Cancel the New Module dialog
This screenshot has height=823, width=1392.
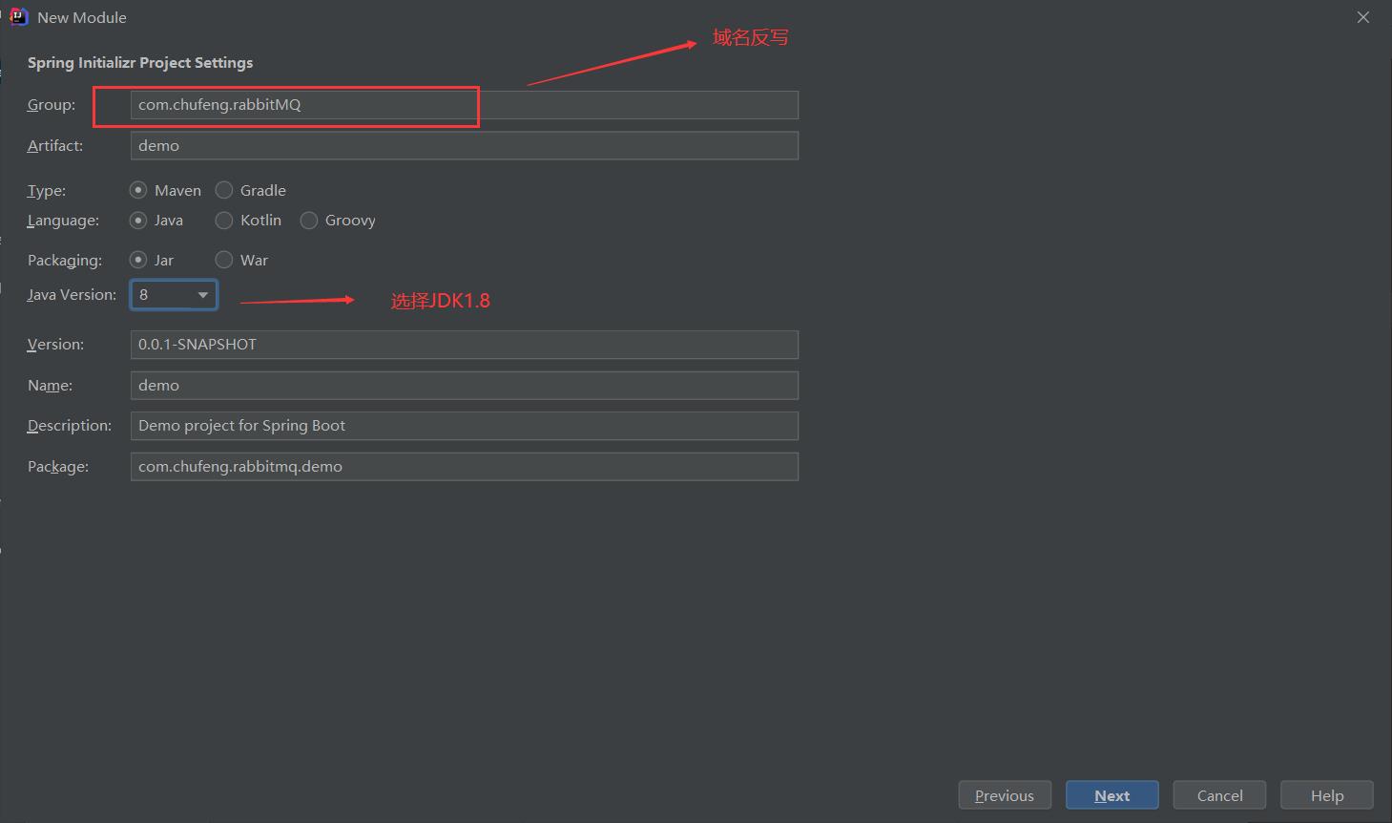(x=1219, y=795)
